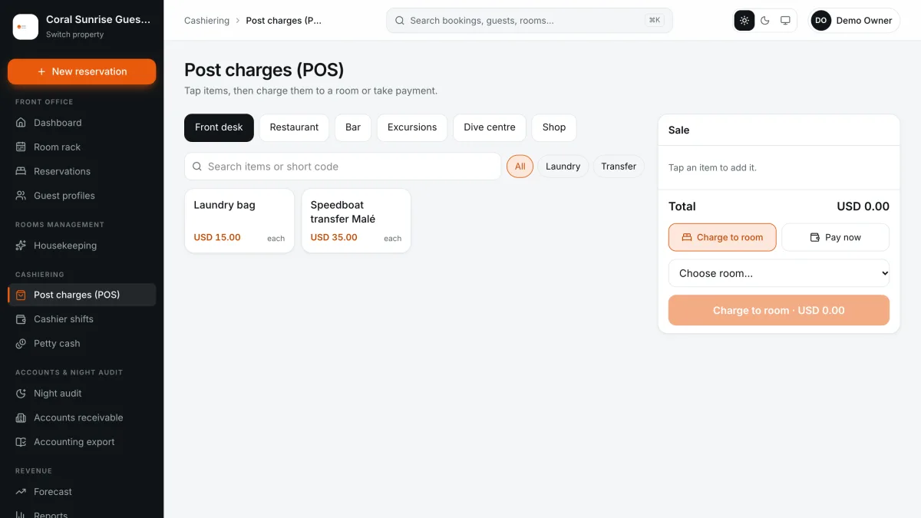Add the Speedboat transfer Malé item
Viewport: 921px width, 518px height.
coord(356,221)
